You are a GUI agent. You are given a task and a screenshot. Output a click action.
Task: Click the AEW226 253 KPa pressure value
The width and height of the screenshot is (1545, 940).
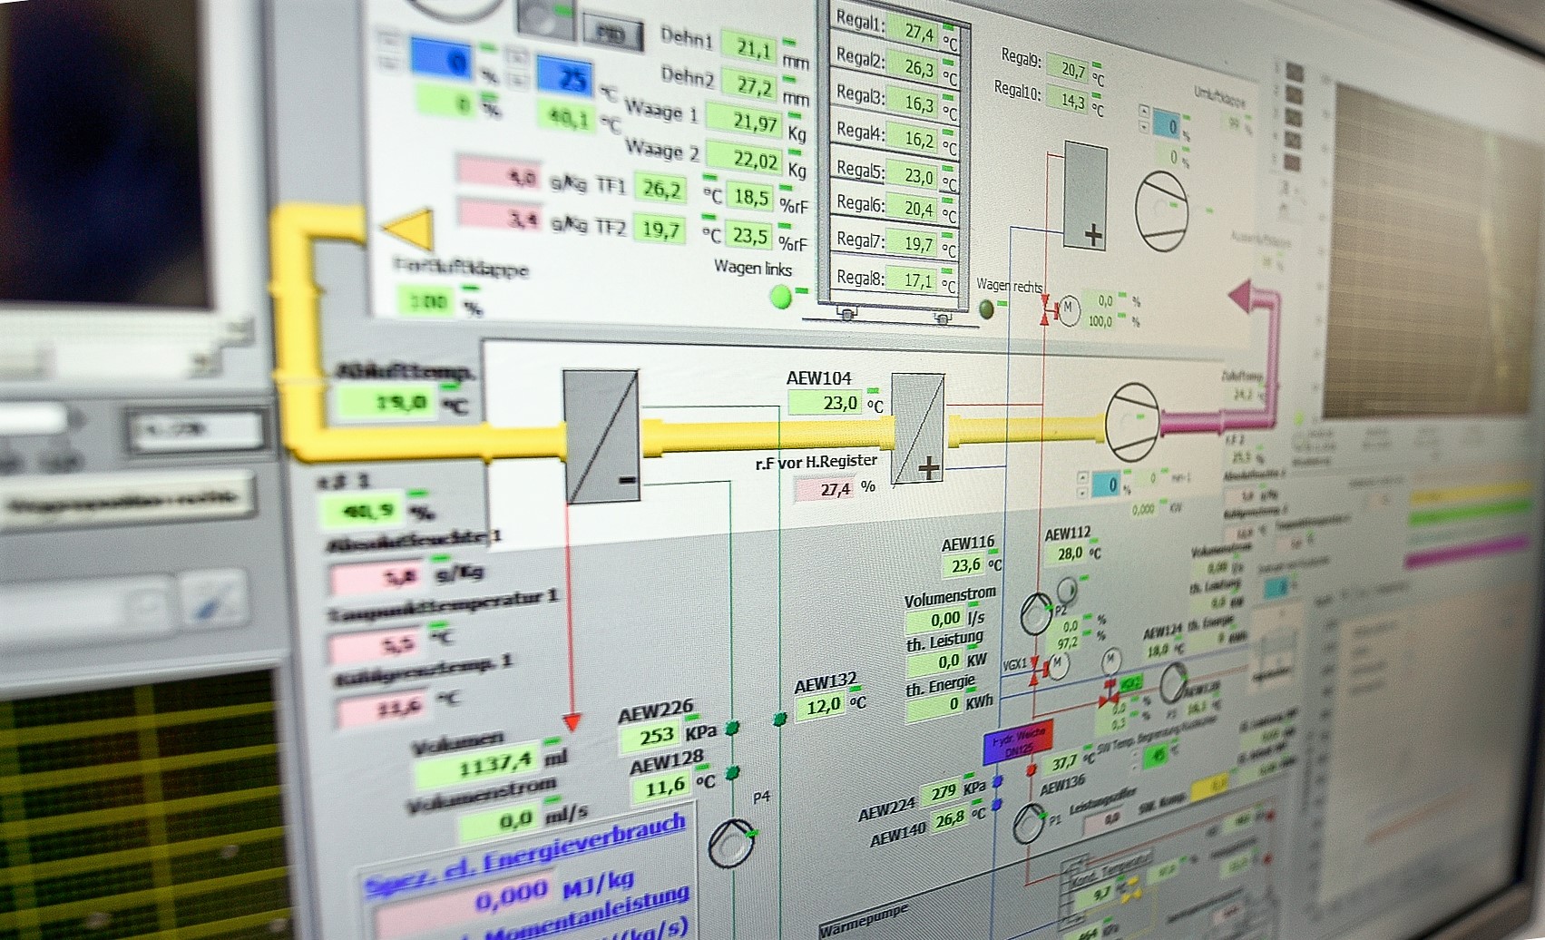click(650, 735)
